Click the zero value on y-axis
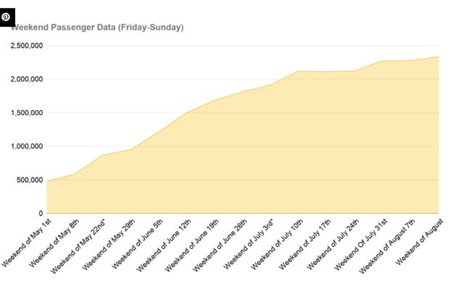 [41, 214]
